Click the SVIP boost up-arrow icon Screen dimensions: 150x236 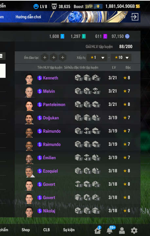point(98,7)
